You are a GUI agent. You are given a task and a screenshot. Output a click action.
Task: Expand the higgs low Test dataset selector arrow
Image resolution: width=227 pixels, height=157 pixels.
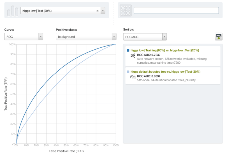103,11
